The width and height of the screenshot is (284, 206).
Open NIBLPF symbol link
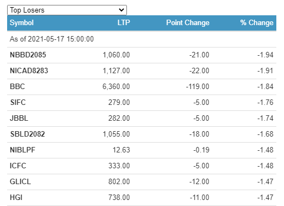[22, 150]
